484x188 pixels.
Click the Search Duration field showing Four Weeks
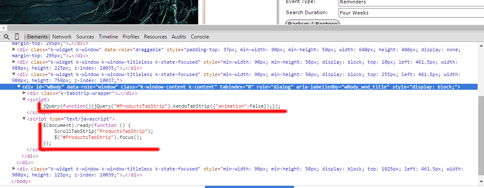[411, 13]
